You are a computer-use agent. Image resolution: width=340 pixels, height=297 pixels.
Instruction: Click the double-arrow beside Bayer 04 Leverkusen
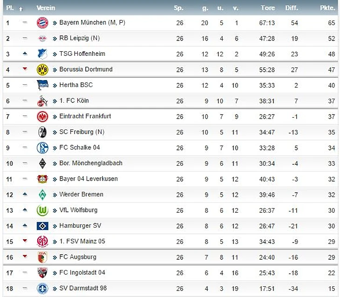pyautogui.click(x=55, y=179)
